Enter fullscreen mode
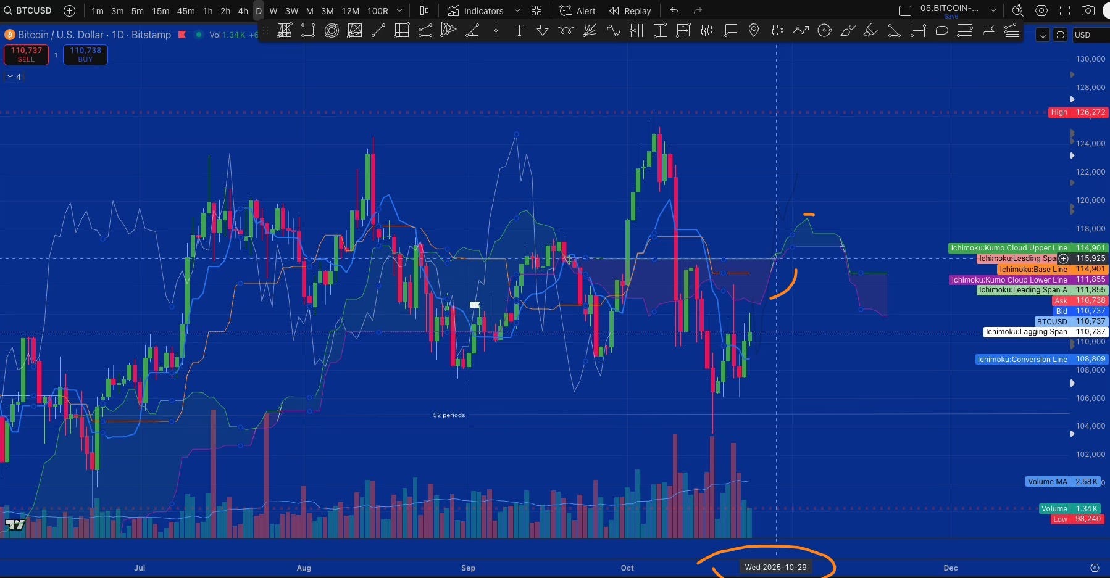 pyautogui.click(x=1065, y=10)
